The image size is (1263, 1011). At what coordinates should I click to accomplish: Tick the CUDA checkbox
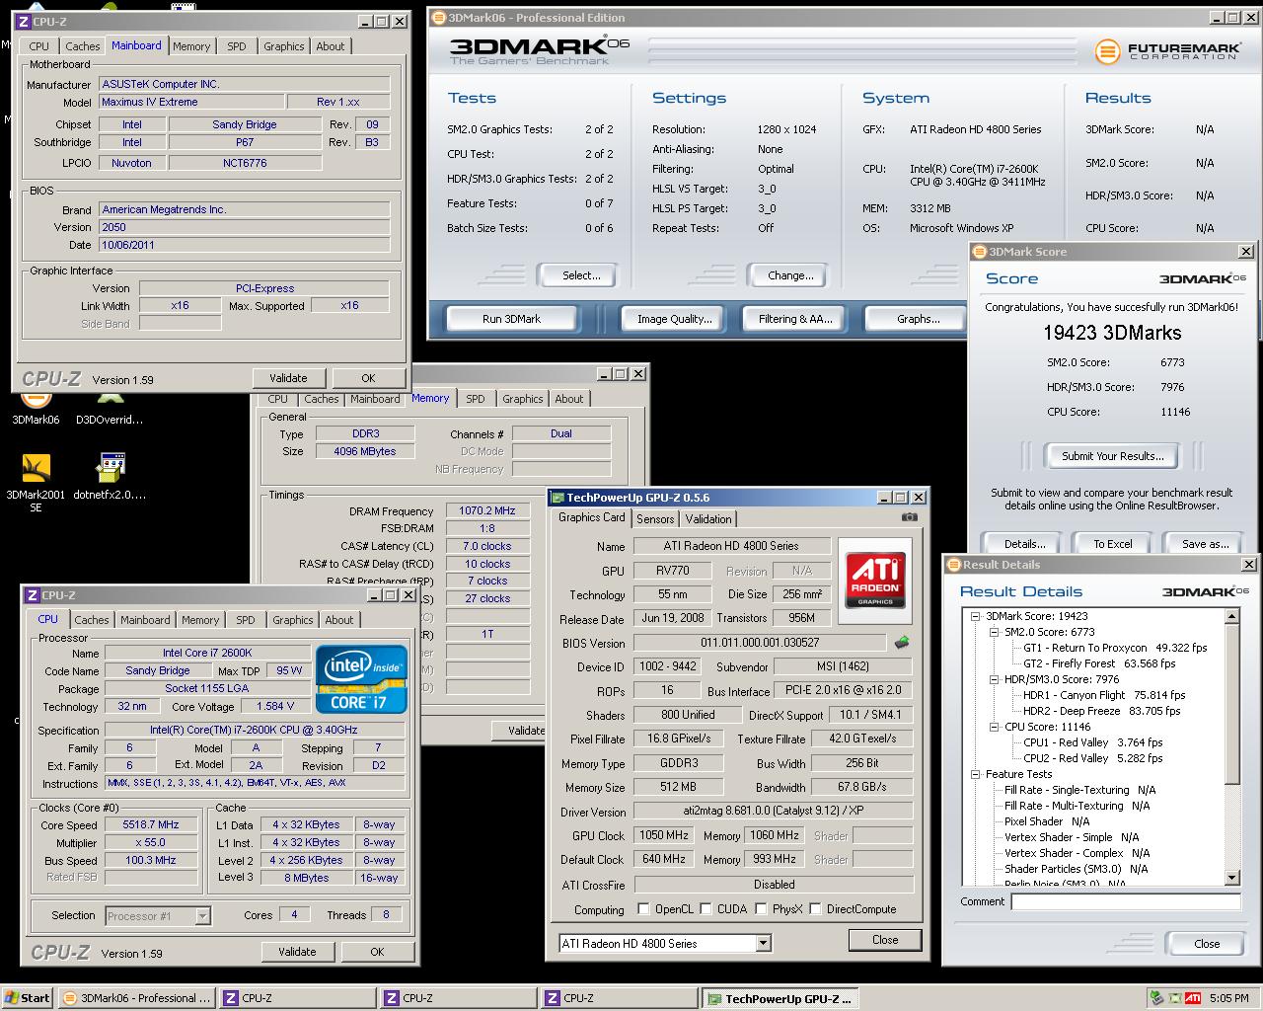pos(706,909)
